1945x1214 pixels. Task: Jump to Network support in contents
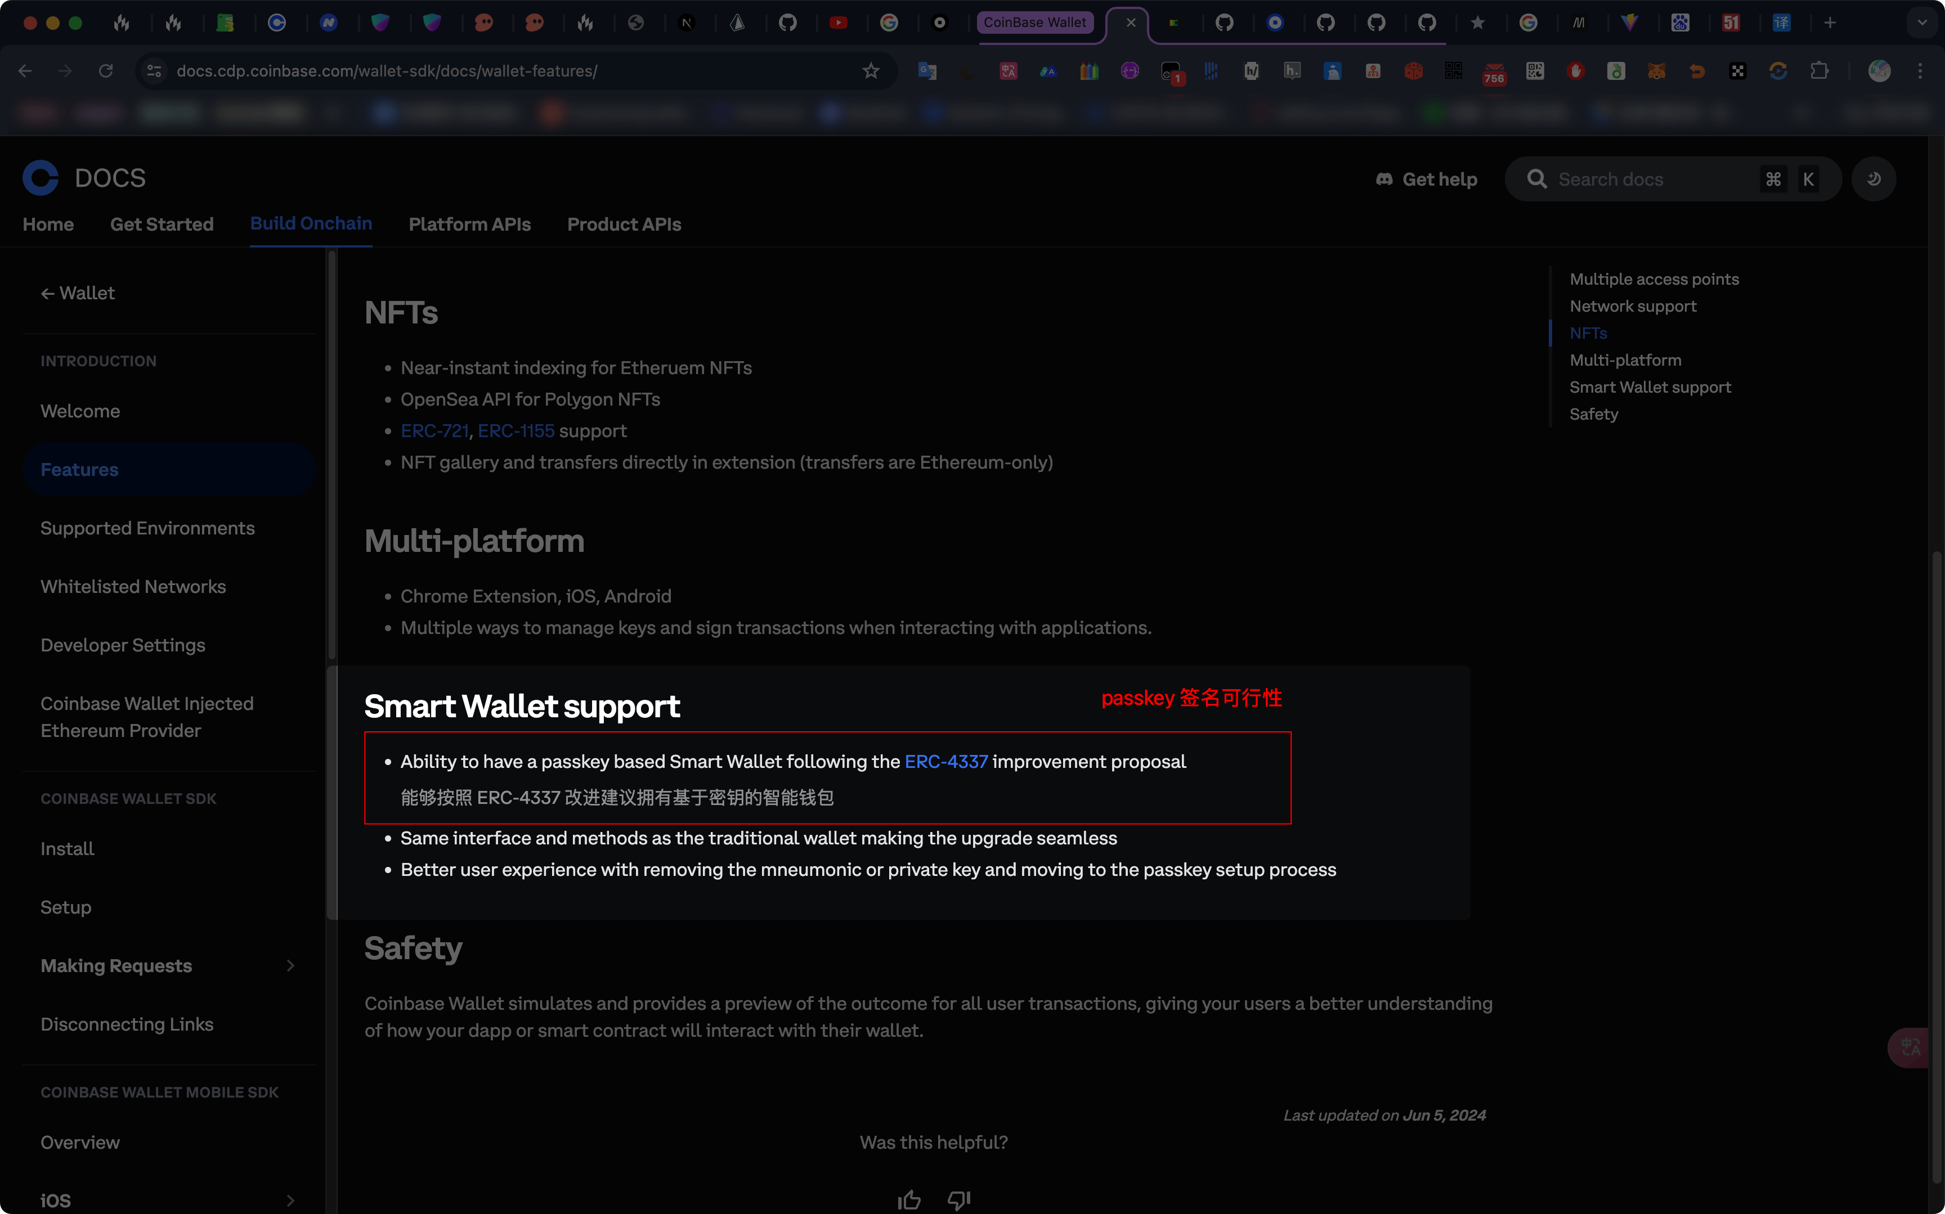pos(1633,307)
